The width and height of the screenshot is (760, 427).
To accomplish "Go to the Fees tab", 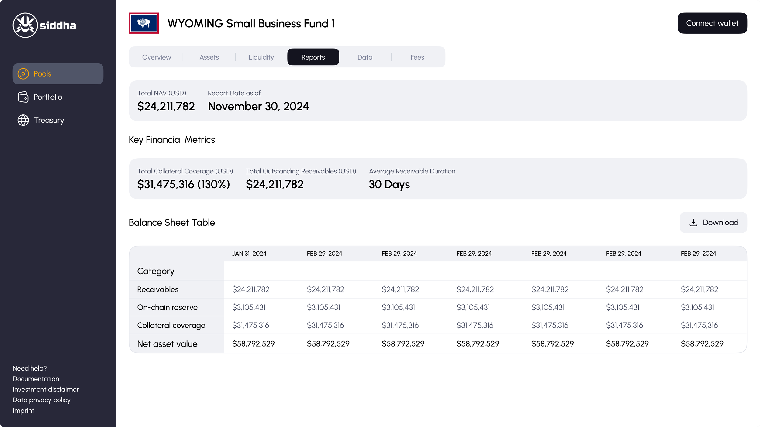I will click(x=417, y=57).
